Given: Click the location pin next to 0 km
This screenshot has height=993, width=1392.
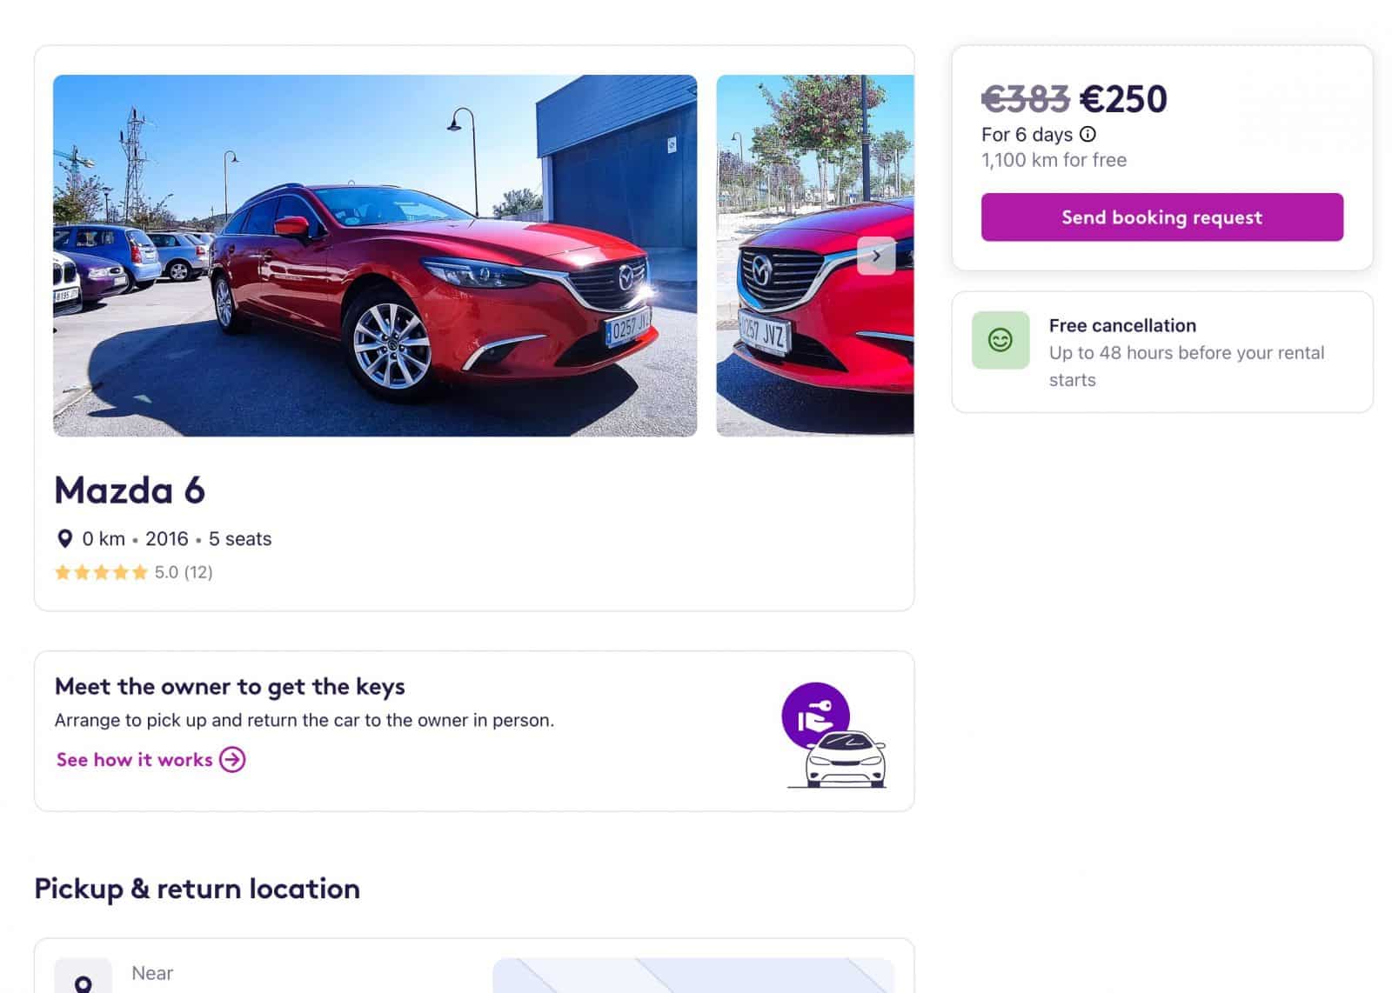Looking at the screenshot, I should pyautogui.click(x=64, y=539).
